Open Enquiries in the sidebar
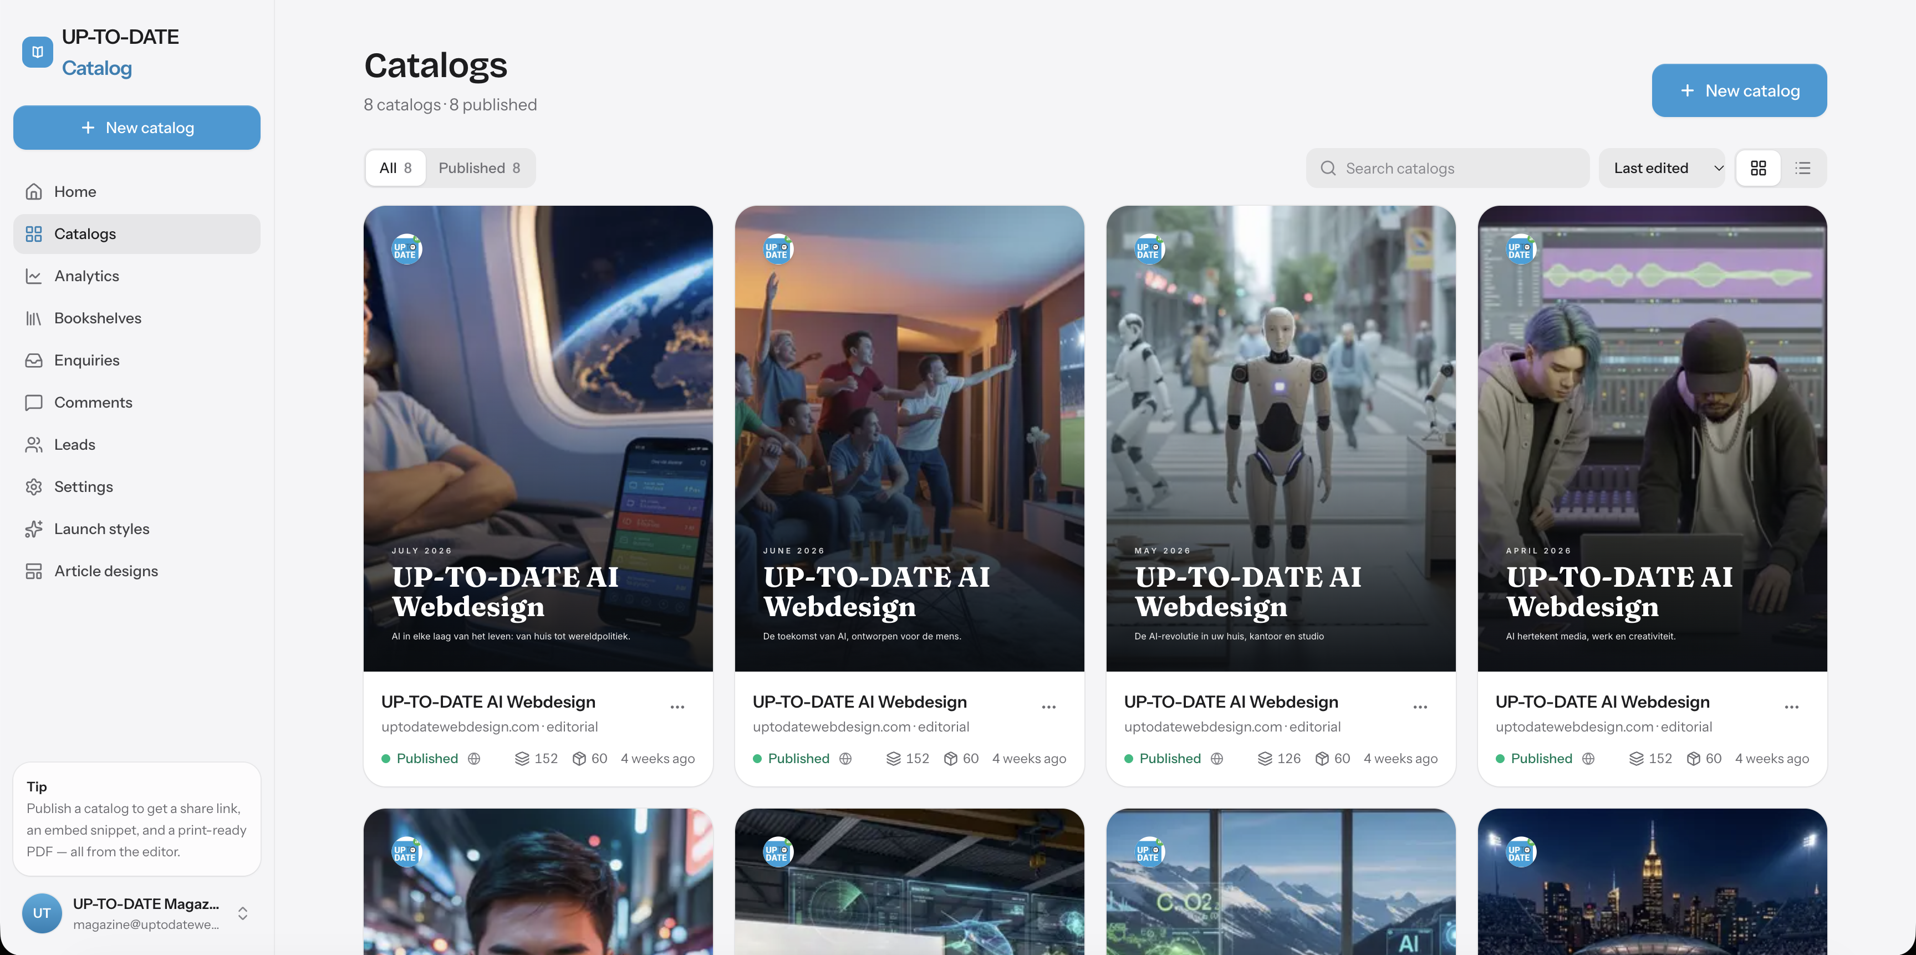The width and height of the screenshot is (1916, 955). [x=137, y=360]
